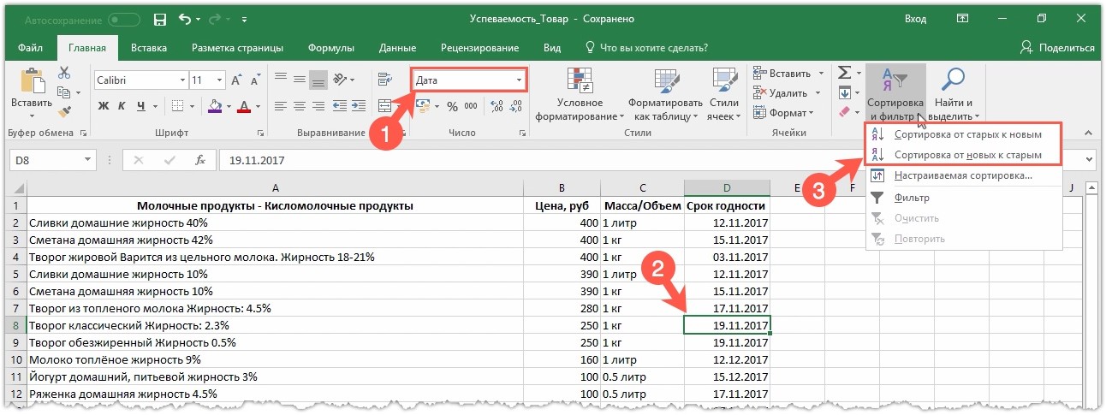Click the Format Painter brush icon
The width and height of the screenshot is (1106, 415).
pos(63,111)
